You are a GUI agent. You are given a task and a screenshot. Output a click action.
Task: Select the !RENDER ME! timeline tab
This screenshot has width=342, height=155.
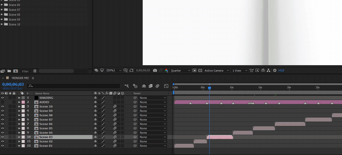pyautogui.click(x=20, y=78)
